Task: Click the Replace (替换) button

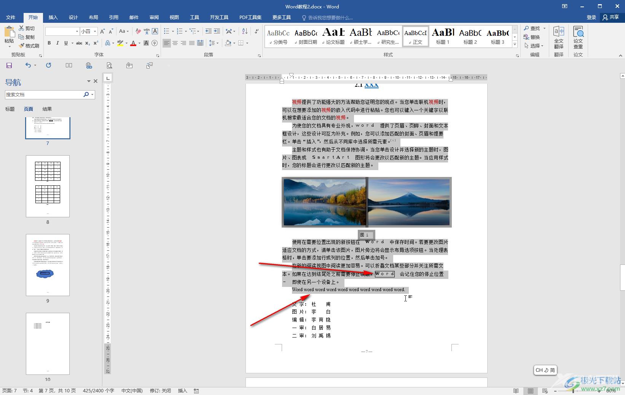Action: click(532, 37)
